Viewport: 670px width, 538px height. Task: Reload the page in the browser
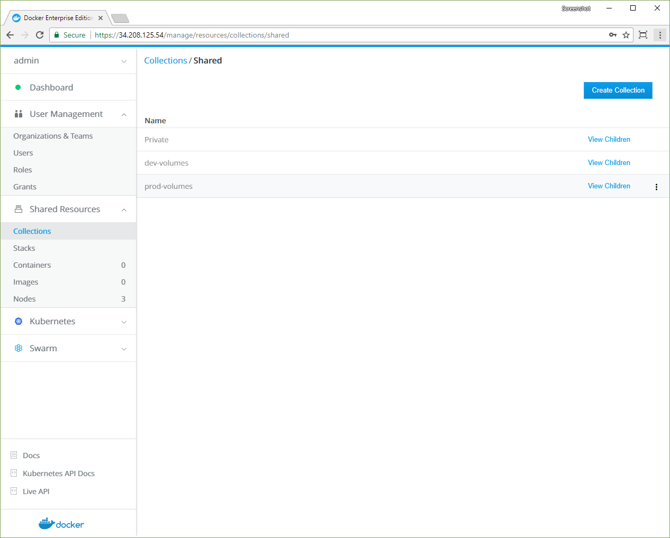pyautogui.click(x=40, y=35)
